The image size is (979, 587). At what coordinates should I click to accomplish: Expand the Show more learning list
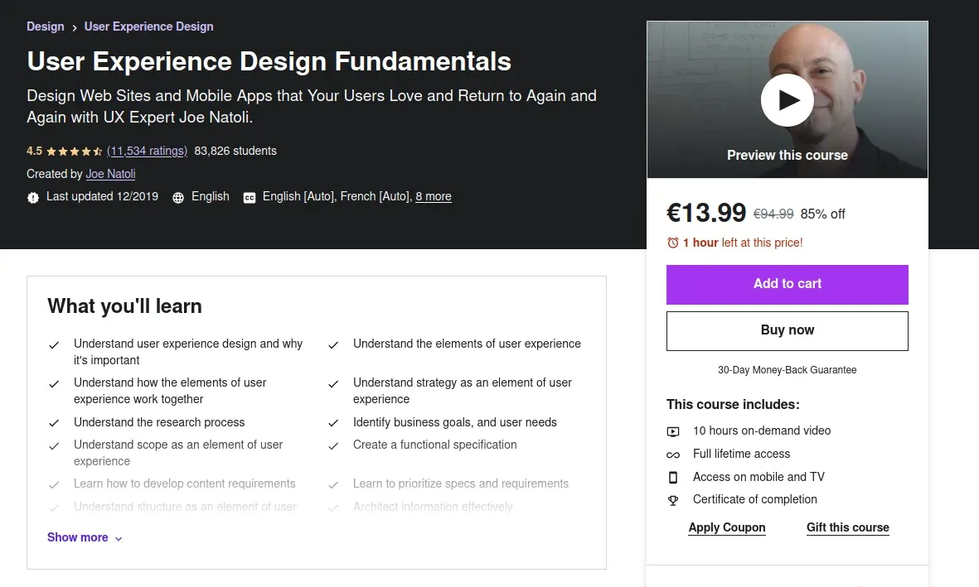[x=78, y=537]
